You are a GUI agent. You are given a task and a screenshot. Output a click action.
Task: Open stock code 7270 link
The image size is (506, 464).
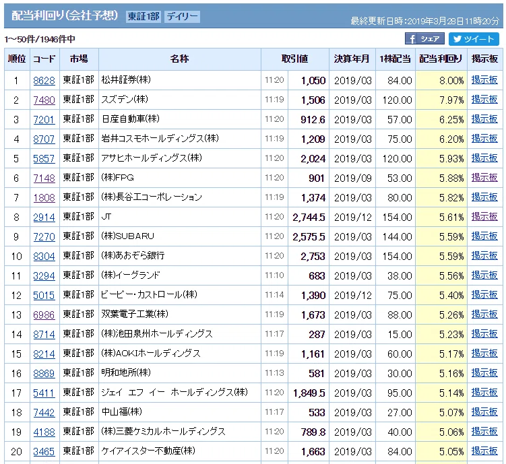pyautogui.click(x=44, y=236)
